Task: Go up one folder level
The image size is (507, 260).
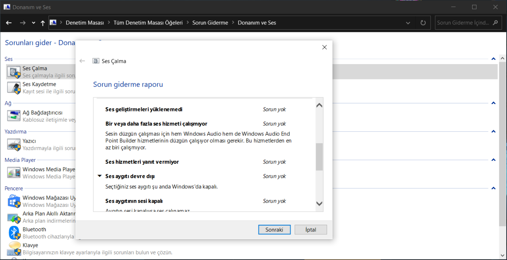Action: pos(43,23)
